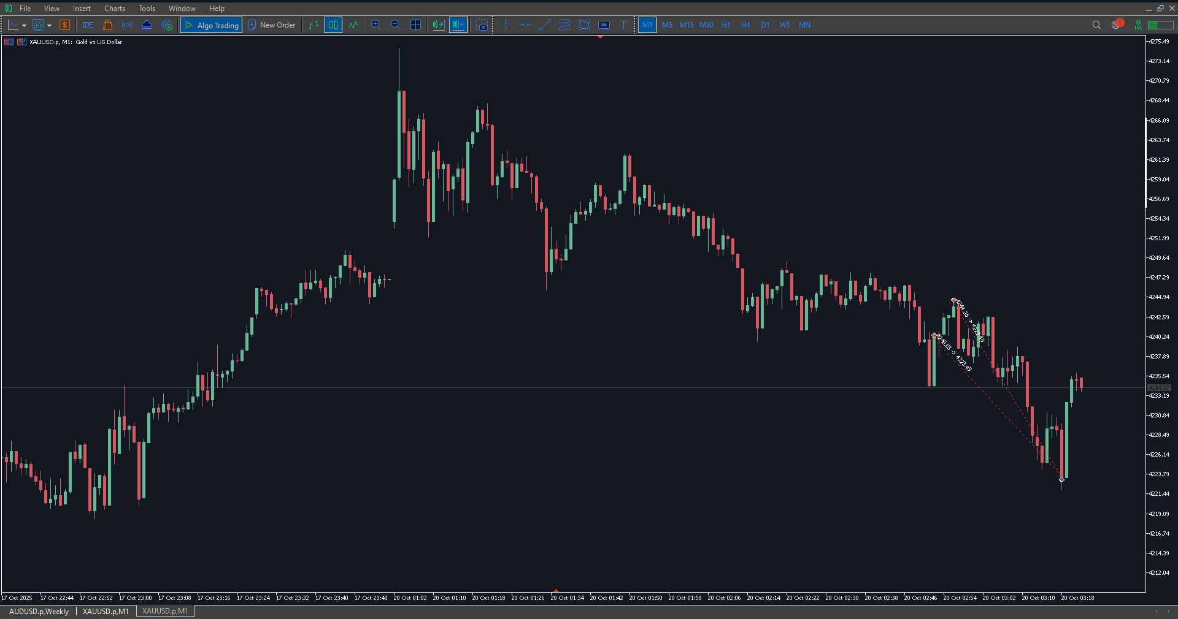
Task: Expand the indicators list dropdown arrow
Action: pos(50,26)
